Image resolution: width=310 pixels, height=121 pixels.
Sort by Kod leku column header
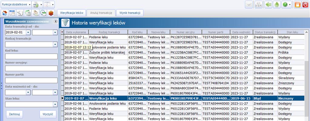(x=137, y=32)
